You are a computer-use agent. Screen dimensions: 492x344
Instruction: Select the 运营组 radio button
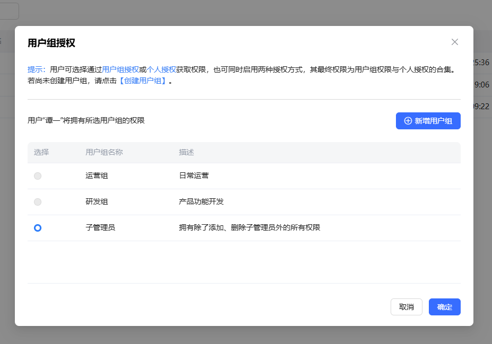[38, 176]
